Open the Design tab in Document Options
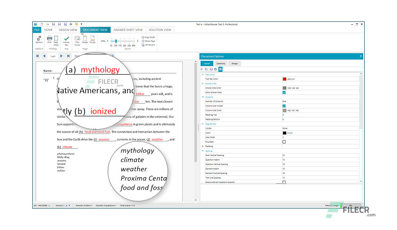 click(235, 64)
